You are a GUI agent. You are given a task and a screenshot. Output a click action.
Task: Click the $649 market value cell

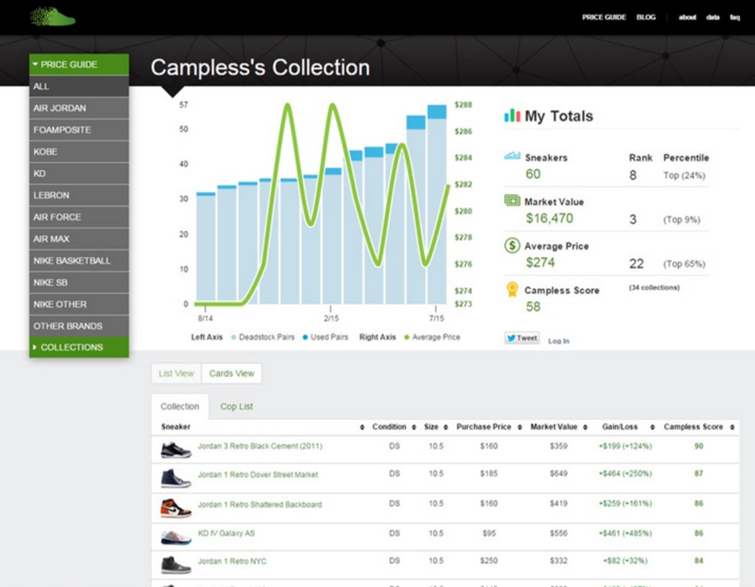tap(557, 474)
